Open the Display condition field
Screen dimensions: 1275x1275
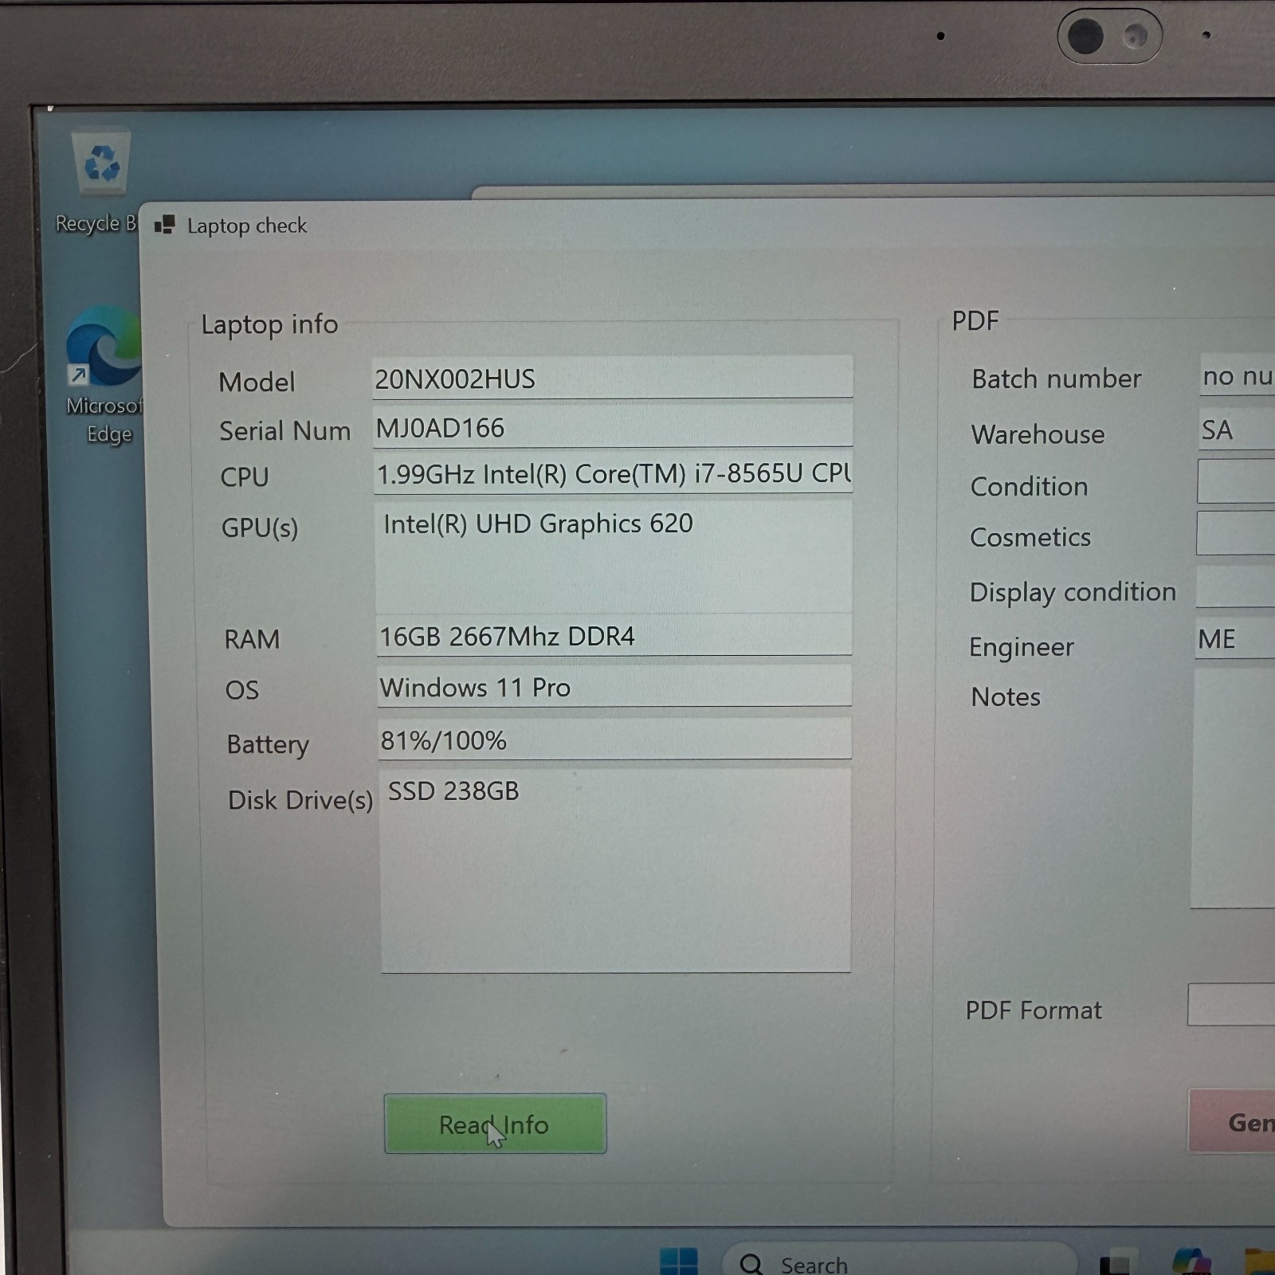click(x=1235, y=587)
